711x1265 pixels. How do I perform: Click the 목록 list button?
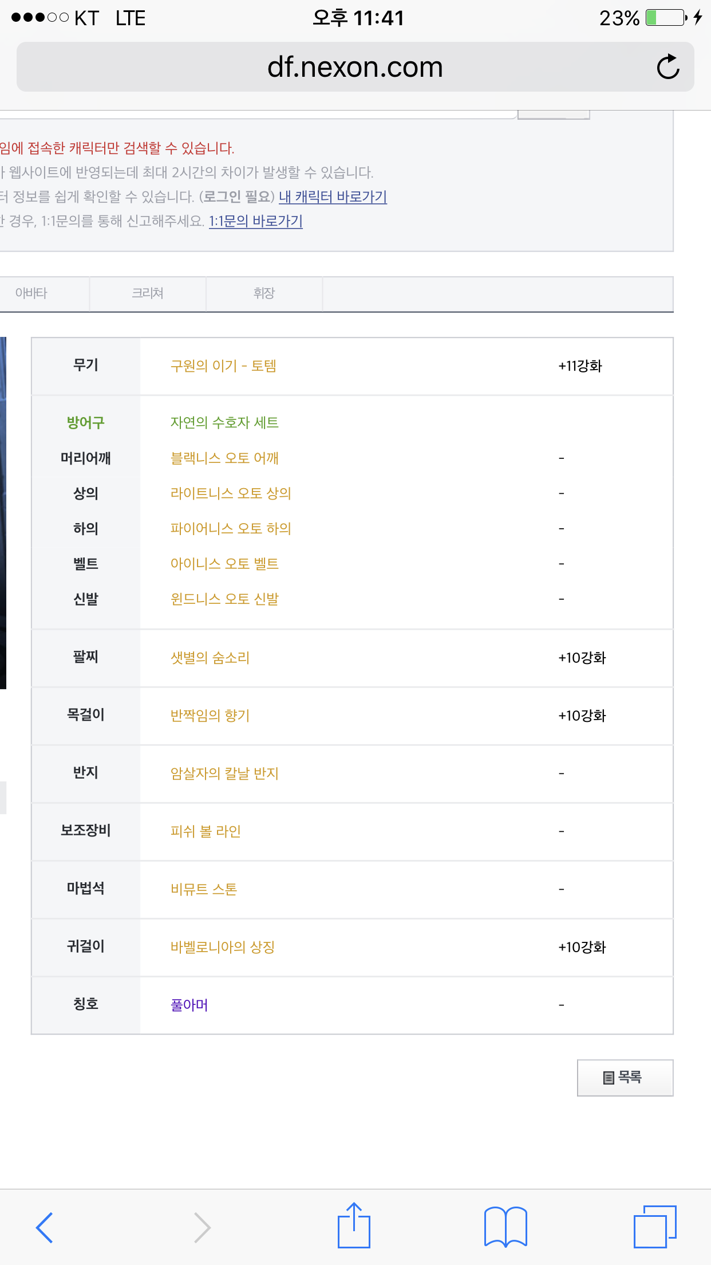tap(625, 1078)
